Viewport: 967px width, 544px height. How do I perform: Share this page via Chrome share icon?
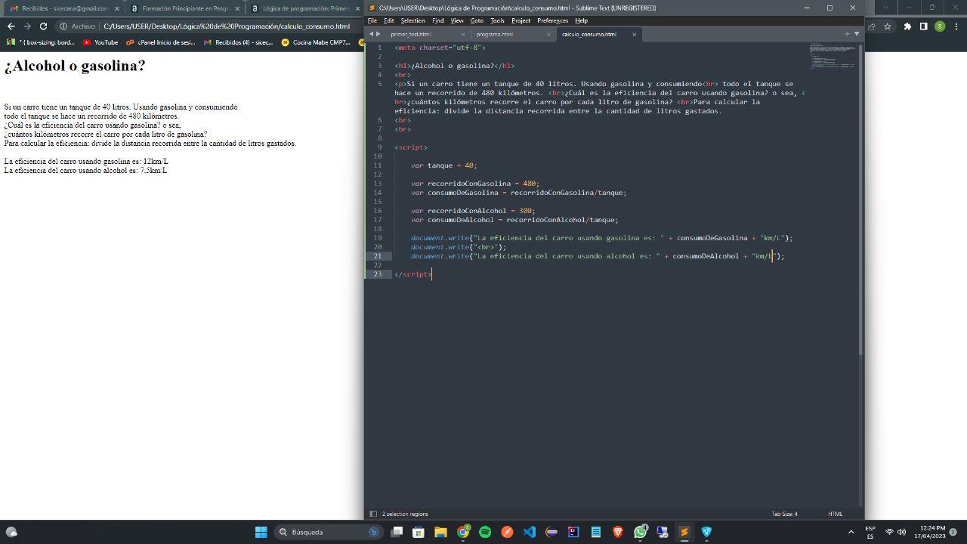(x=871, y=26)
